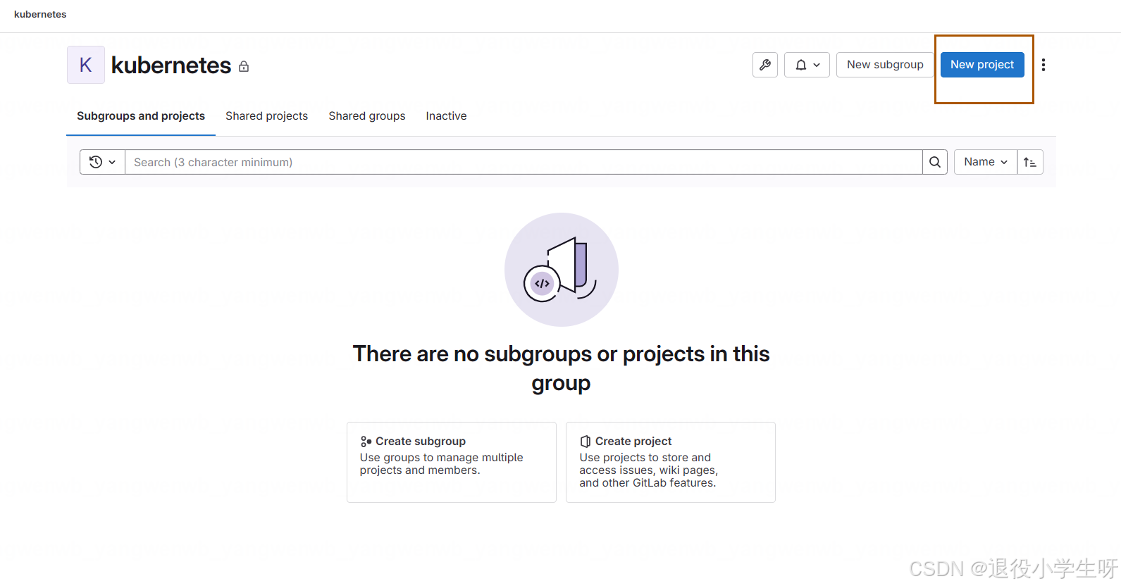This screenshot has height=588, width=1121.
Task: Click the blue New project button
Action: pyautogui.click(x=982, y=65)
